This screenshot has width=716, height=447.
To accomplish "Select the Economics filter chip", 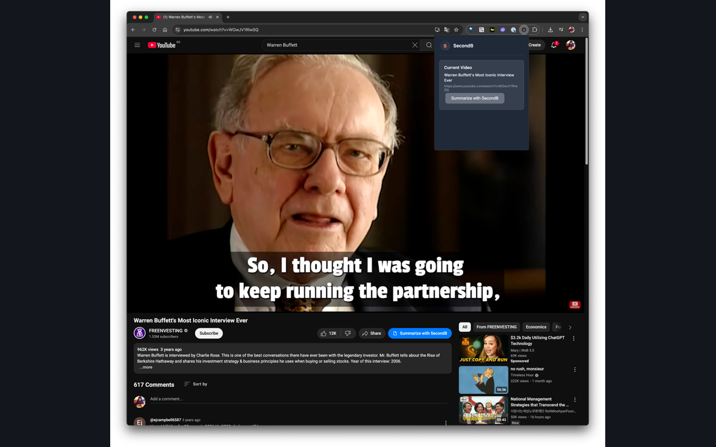I will tap(535, 327).
